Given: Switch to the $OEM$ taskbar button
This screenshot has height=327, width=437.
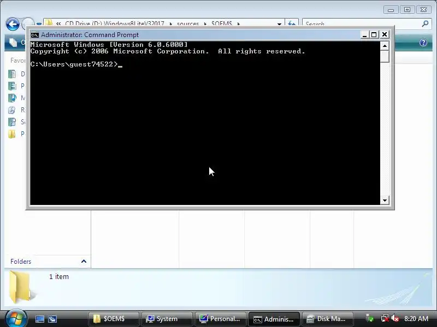Looking at the screenshot, I should pos(114,319).
